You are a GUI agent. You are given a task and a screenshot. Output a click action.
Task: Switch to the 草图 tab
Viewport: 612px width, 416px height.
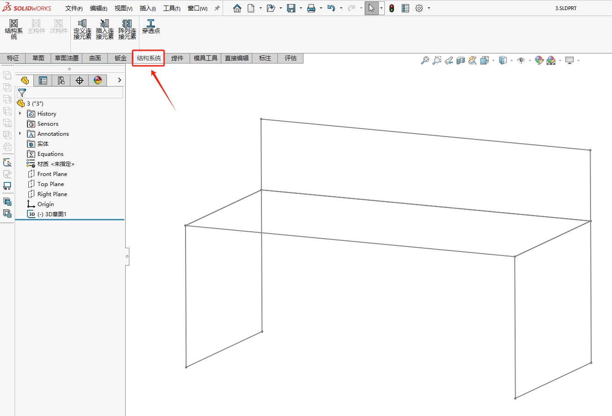tap(38, 58)
